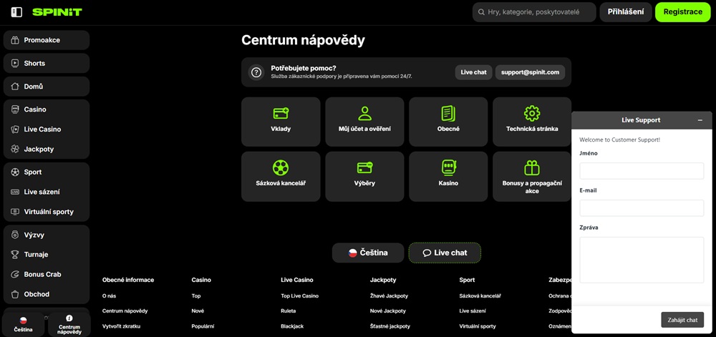This screenshot has width=716, height=337.
Task: Select the Obecné help category
Action: (448, 122)
